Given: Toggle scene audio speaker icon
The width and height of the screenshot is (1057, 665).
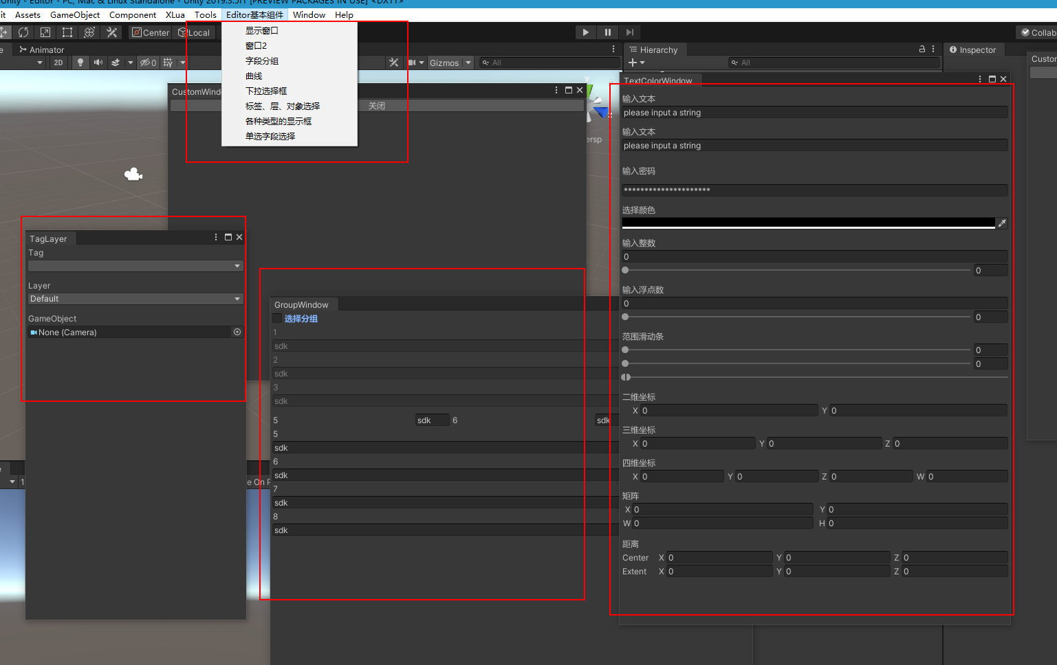Looking at the screenshot, I should (x=98, y=63).
